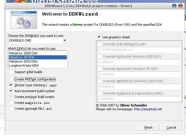The width and height of the screenshot is (186, 136).
Task: Click the WXPBASE path input field
Action: click(139, 74)
